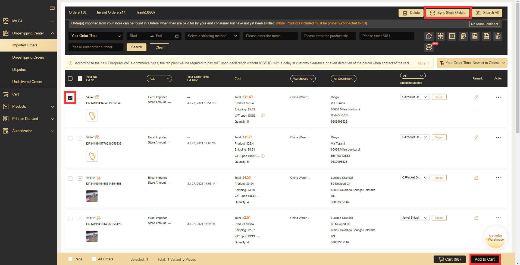Tick checkbox for Lucinda Crandall's $4.53 order
This screenshot has width=520, height=265.
(70, 178)
